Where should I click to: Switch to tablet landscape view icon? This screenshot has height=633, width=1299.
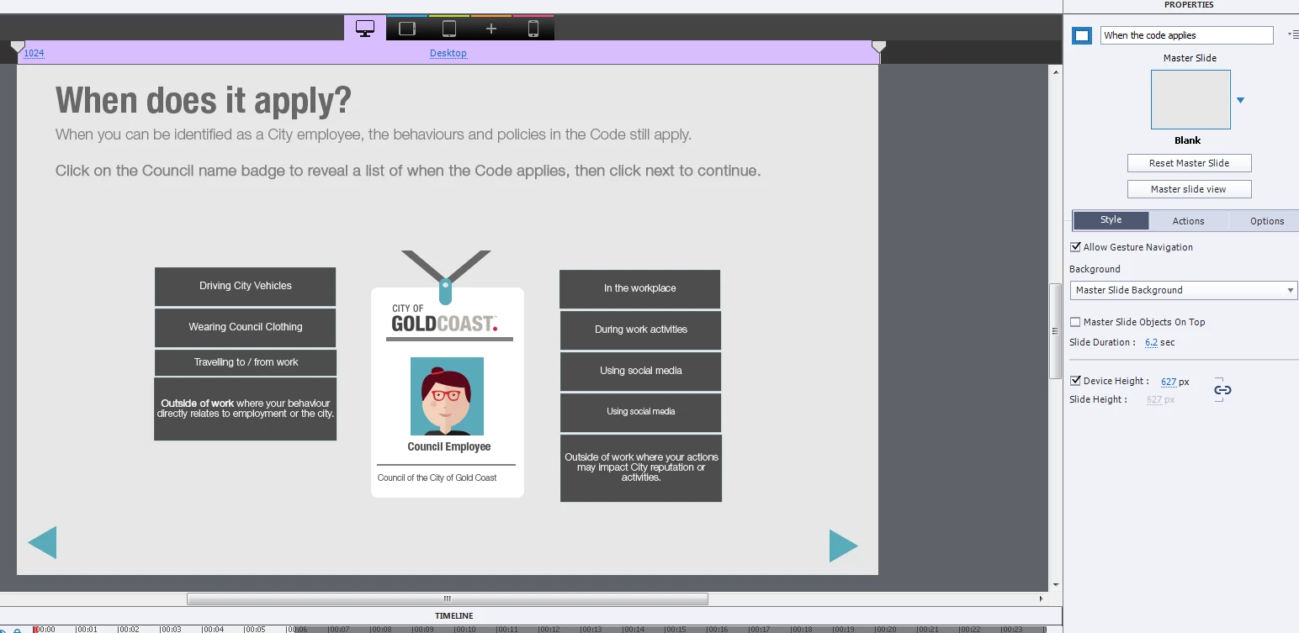point(407,29)
